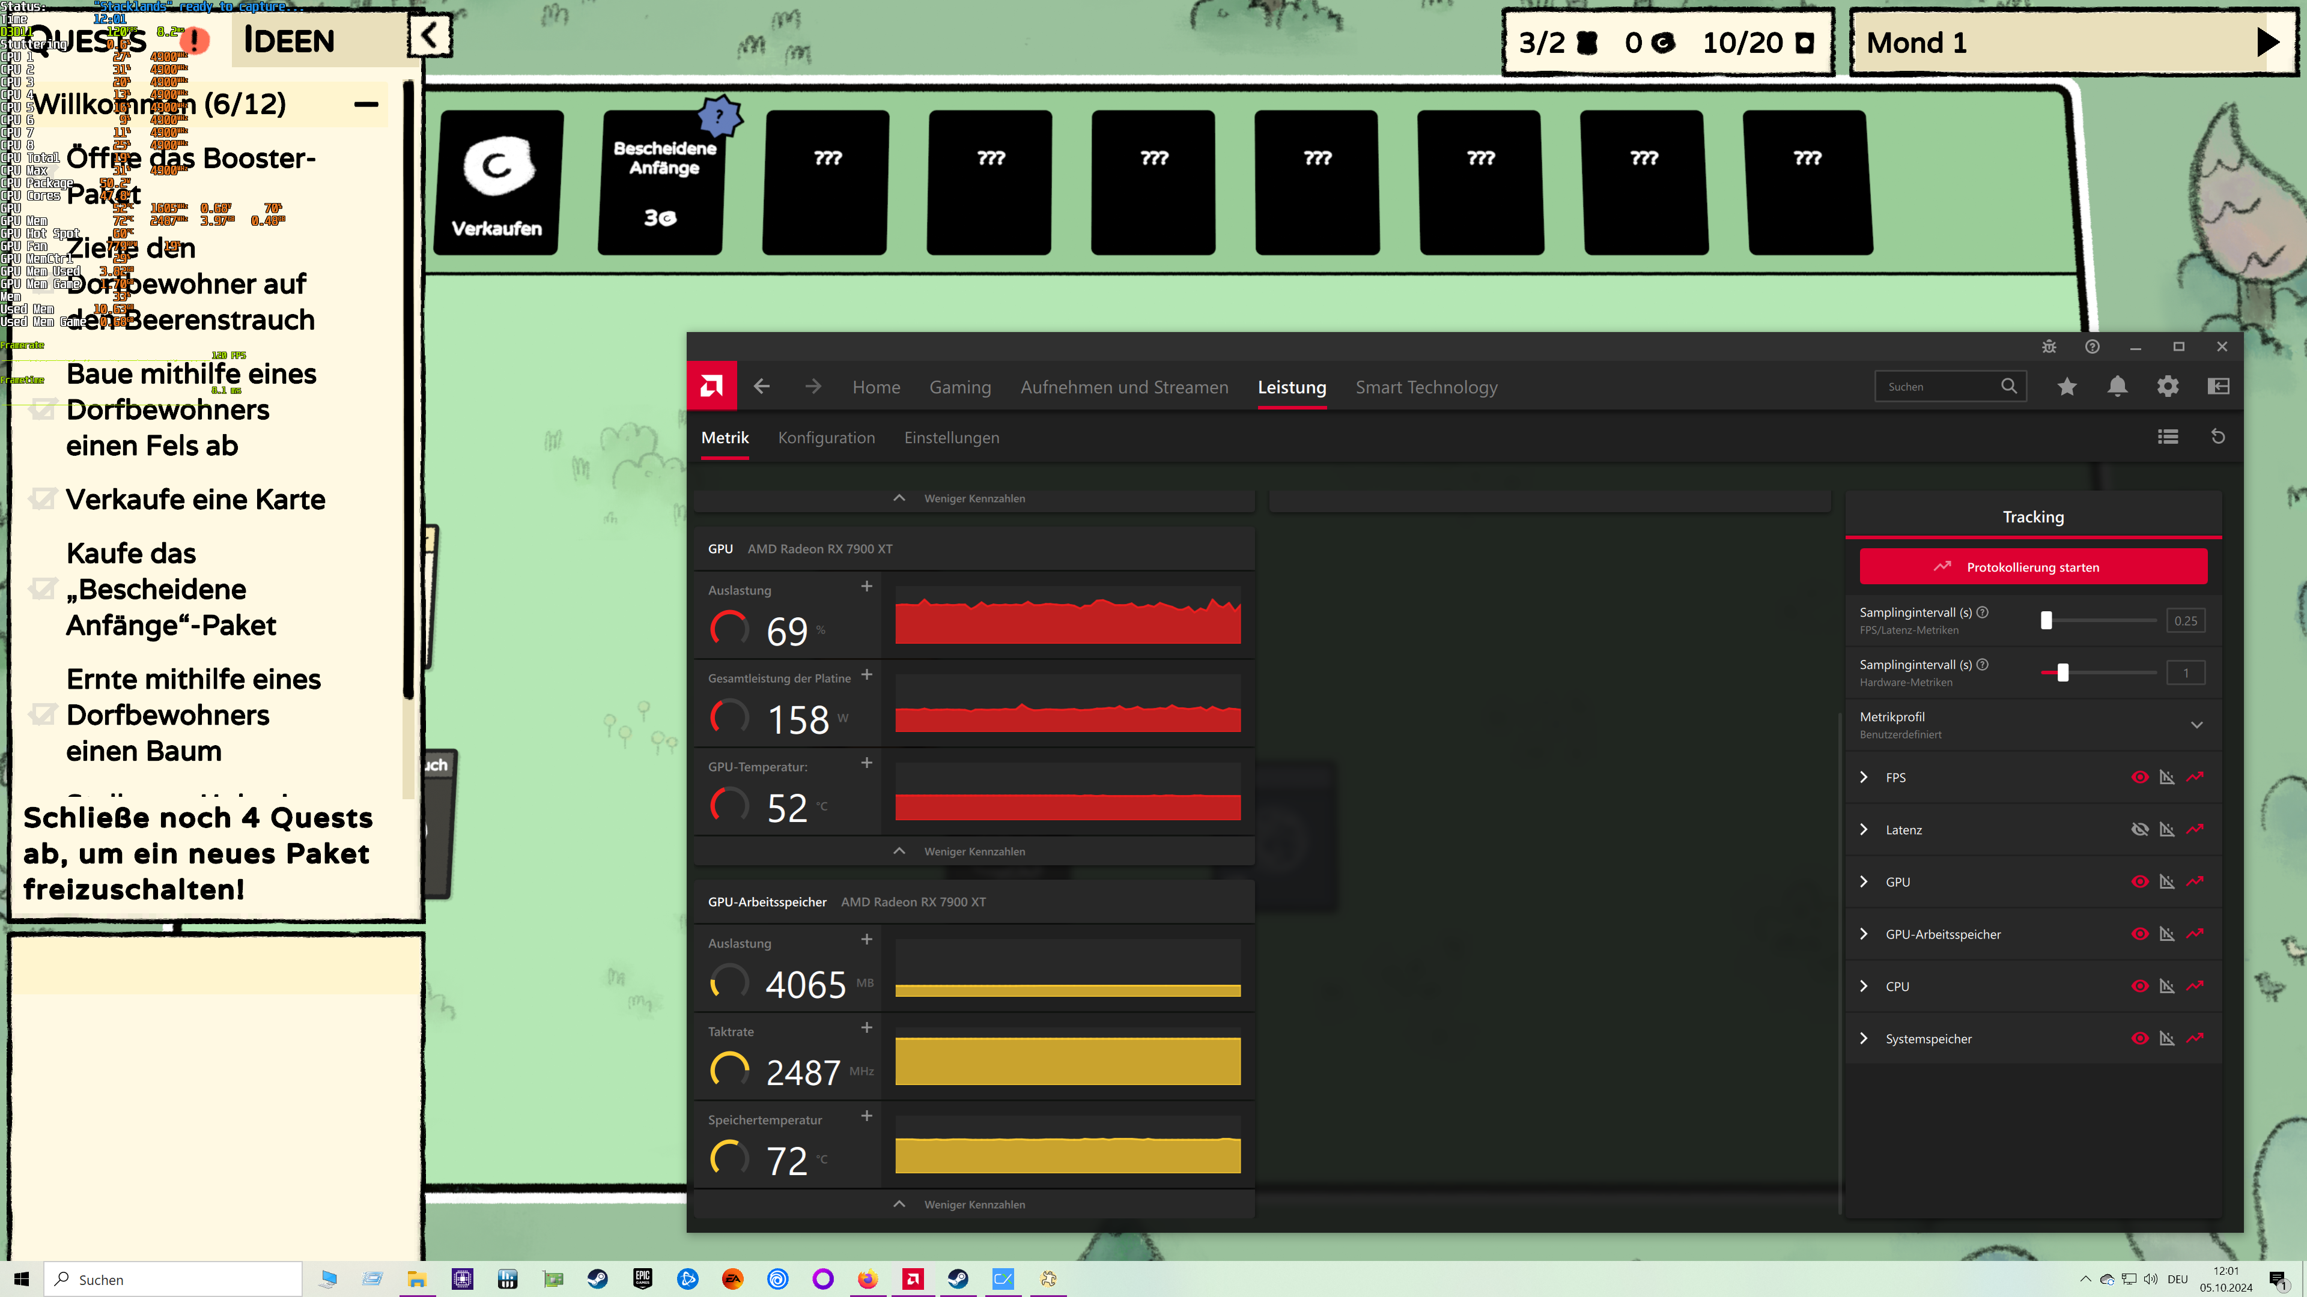Click the AMD logo in the top-left corner
Screen dimensions: 2307x1297
click(x=711, y=385)
